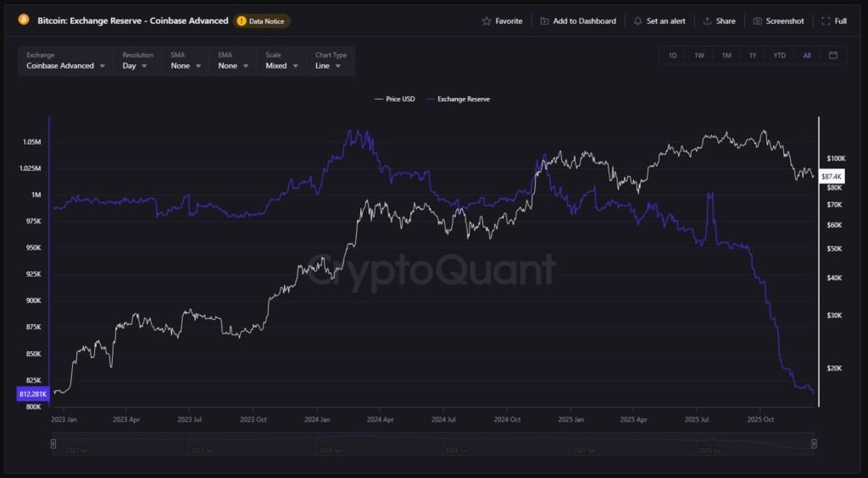
Task: Open the Chart Type dropdown
Action: coord(327,65)
